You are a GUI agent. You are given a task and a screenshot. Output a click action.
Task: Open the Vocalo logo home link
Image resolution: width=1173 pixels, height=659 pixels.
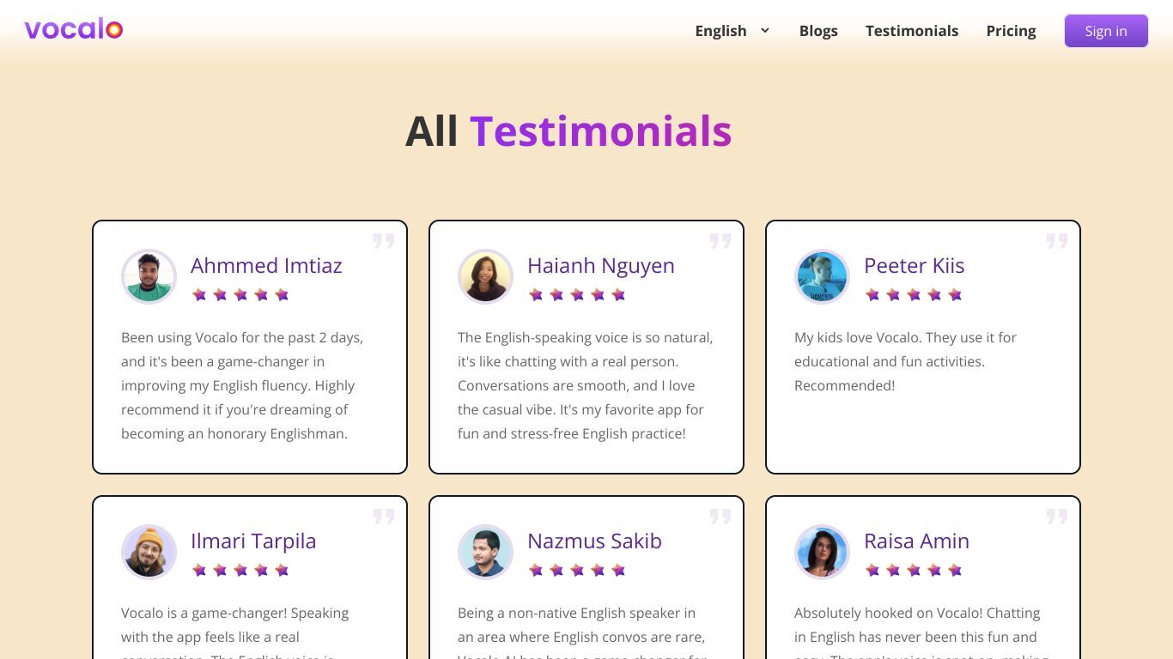pos(74,29)
